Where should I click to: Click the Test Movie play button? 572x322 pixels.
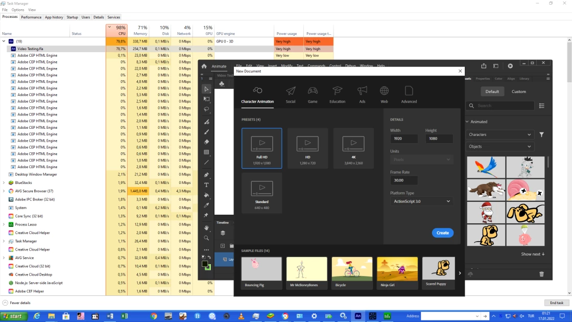pos(510,66)
